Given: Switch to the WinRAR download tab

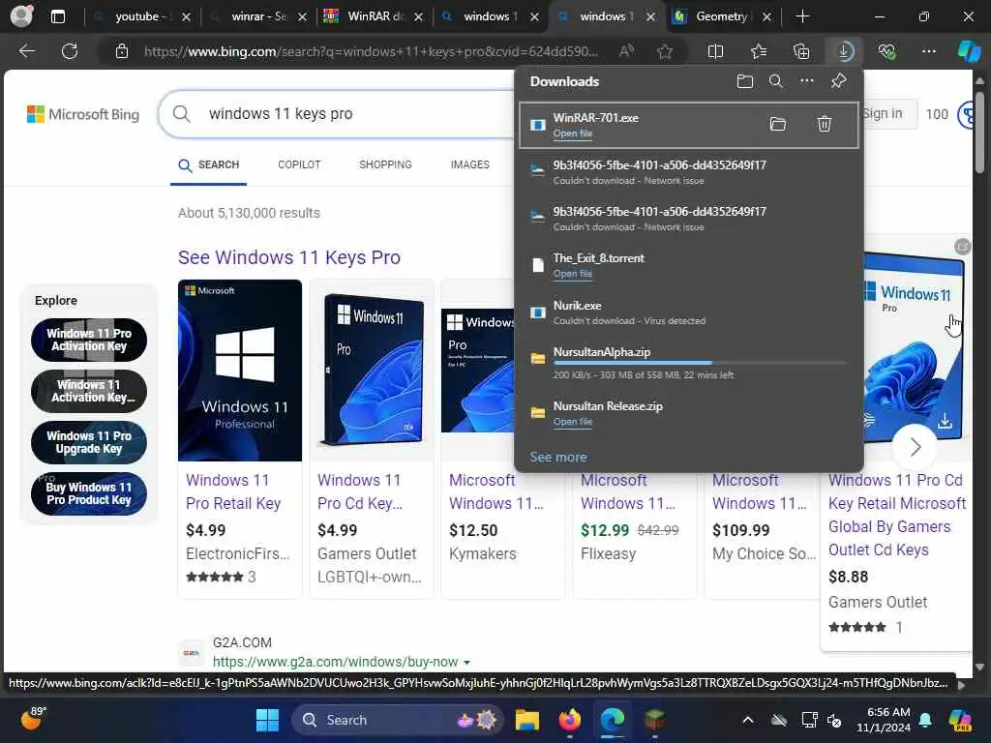Looking at the screenshot, I should click(374, 16).
